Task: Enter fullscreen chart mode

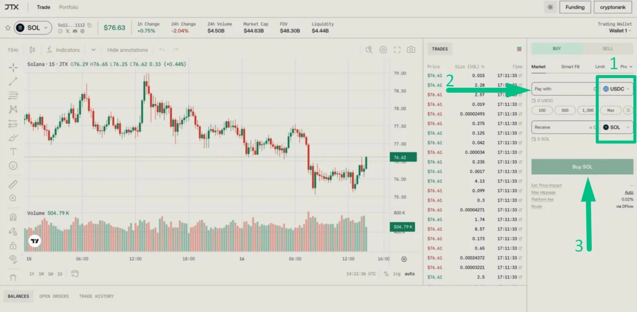Action: (397, 50)
